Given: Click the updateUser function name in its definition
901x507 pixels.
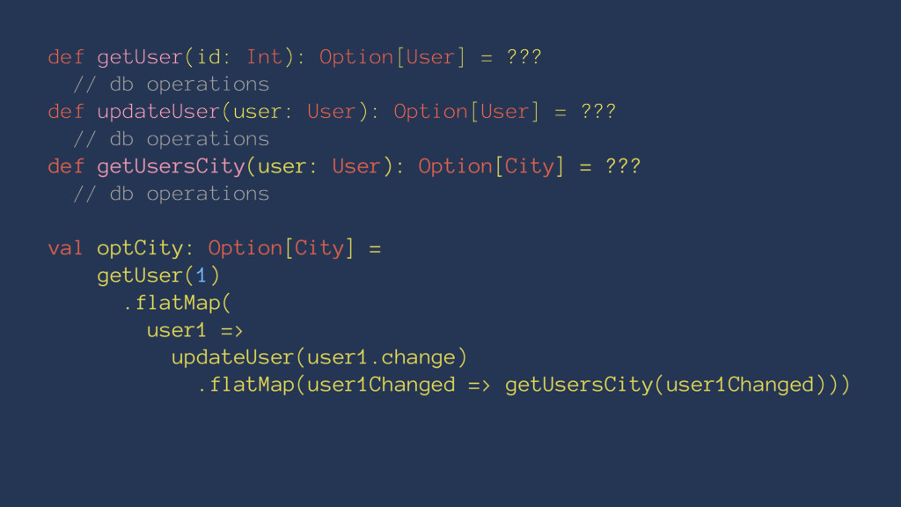Looking at the screenshot, I should pos(158,112).
